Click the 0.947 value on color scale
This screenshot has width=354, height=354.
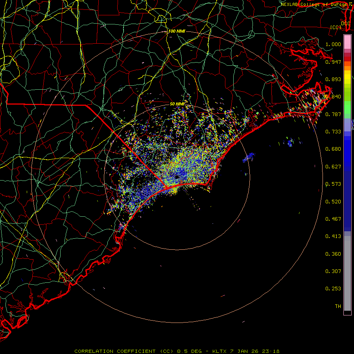333,62
